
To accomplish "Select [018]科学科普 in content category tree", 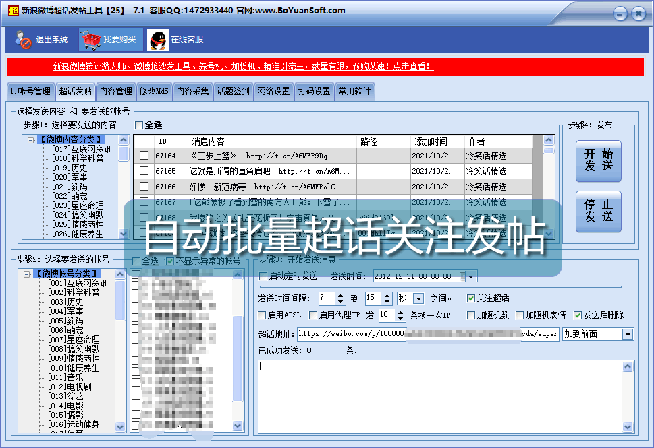I will pos(78,158).
